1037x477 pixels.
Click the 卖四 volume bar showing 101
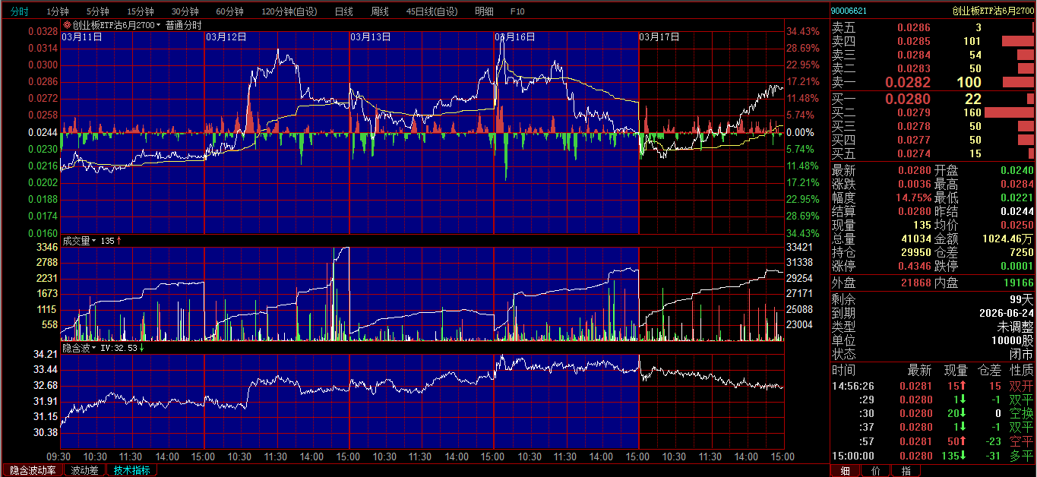tap(1019, 41)
